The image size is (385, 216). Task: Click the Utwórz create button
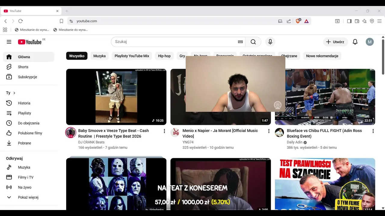335,42
